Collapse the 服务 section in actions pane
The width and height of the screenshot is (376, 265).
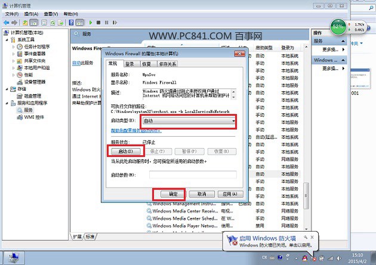pos(343,41)
